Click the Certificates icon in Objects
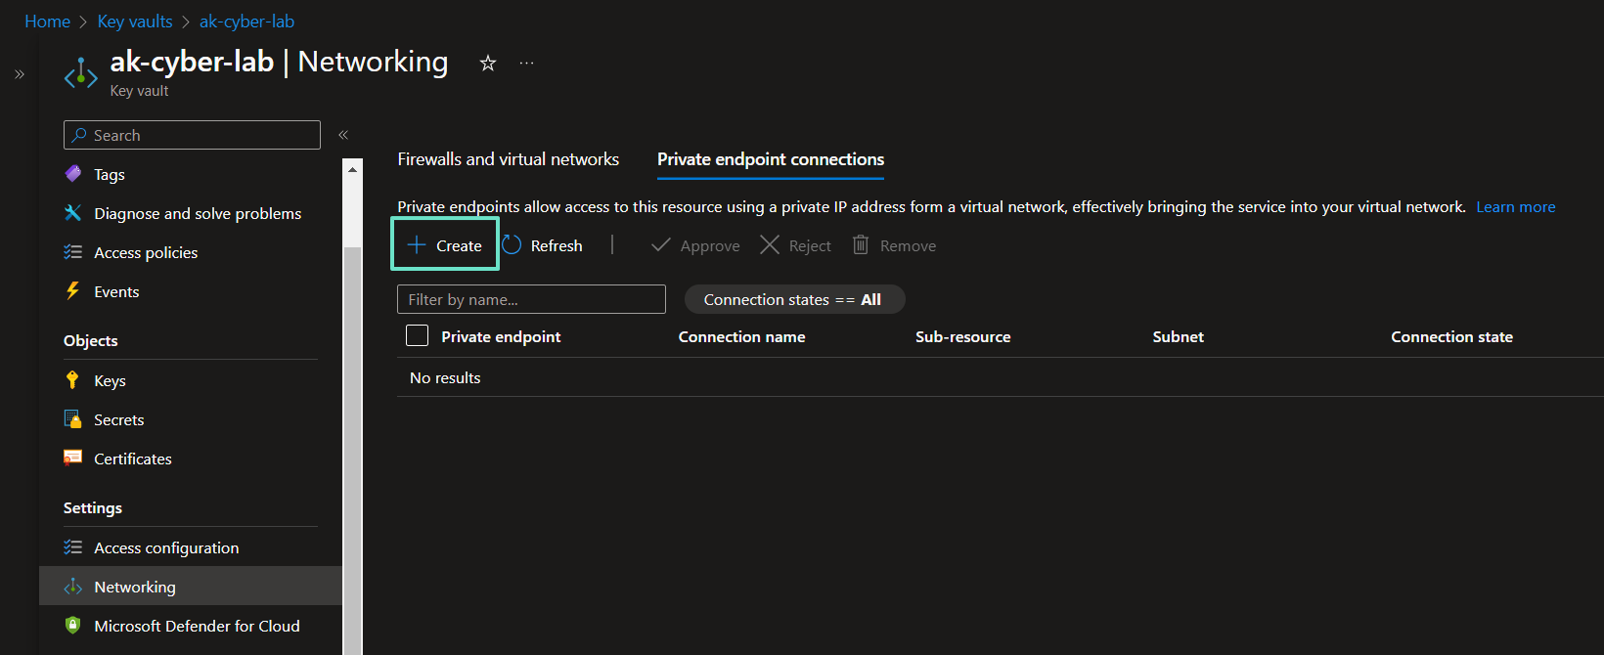 [73, 458]
